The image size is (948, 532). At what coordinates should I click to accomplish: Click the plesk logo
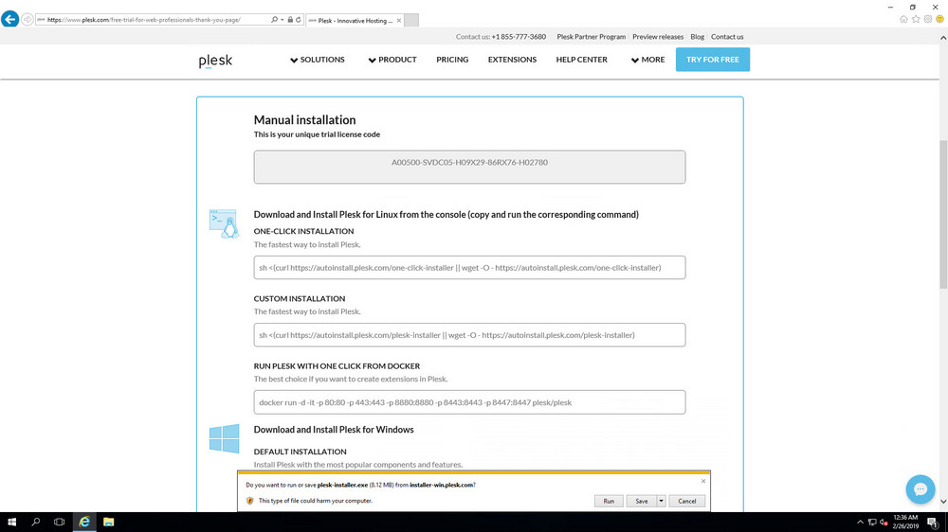[x=215, y=61]
